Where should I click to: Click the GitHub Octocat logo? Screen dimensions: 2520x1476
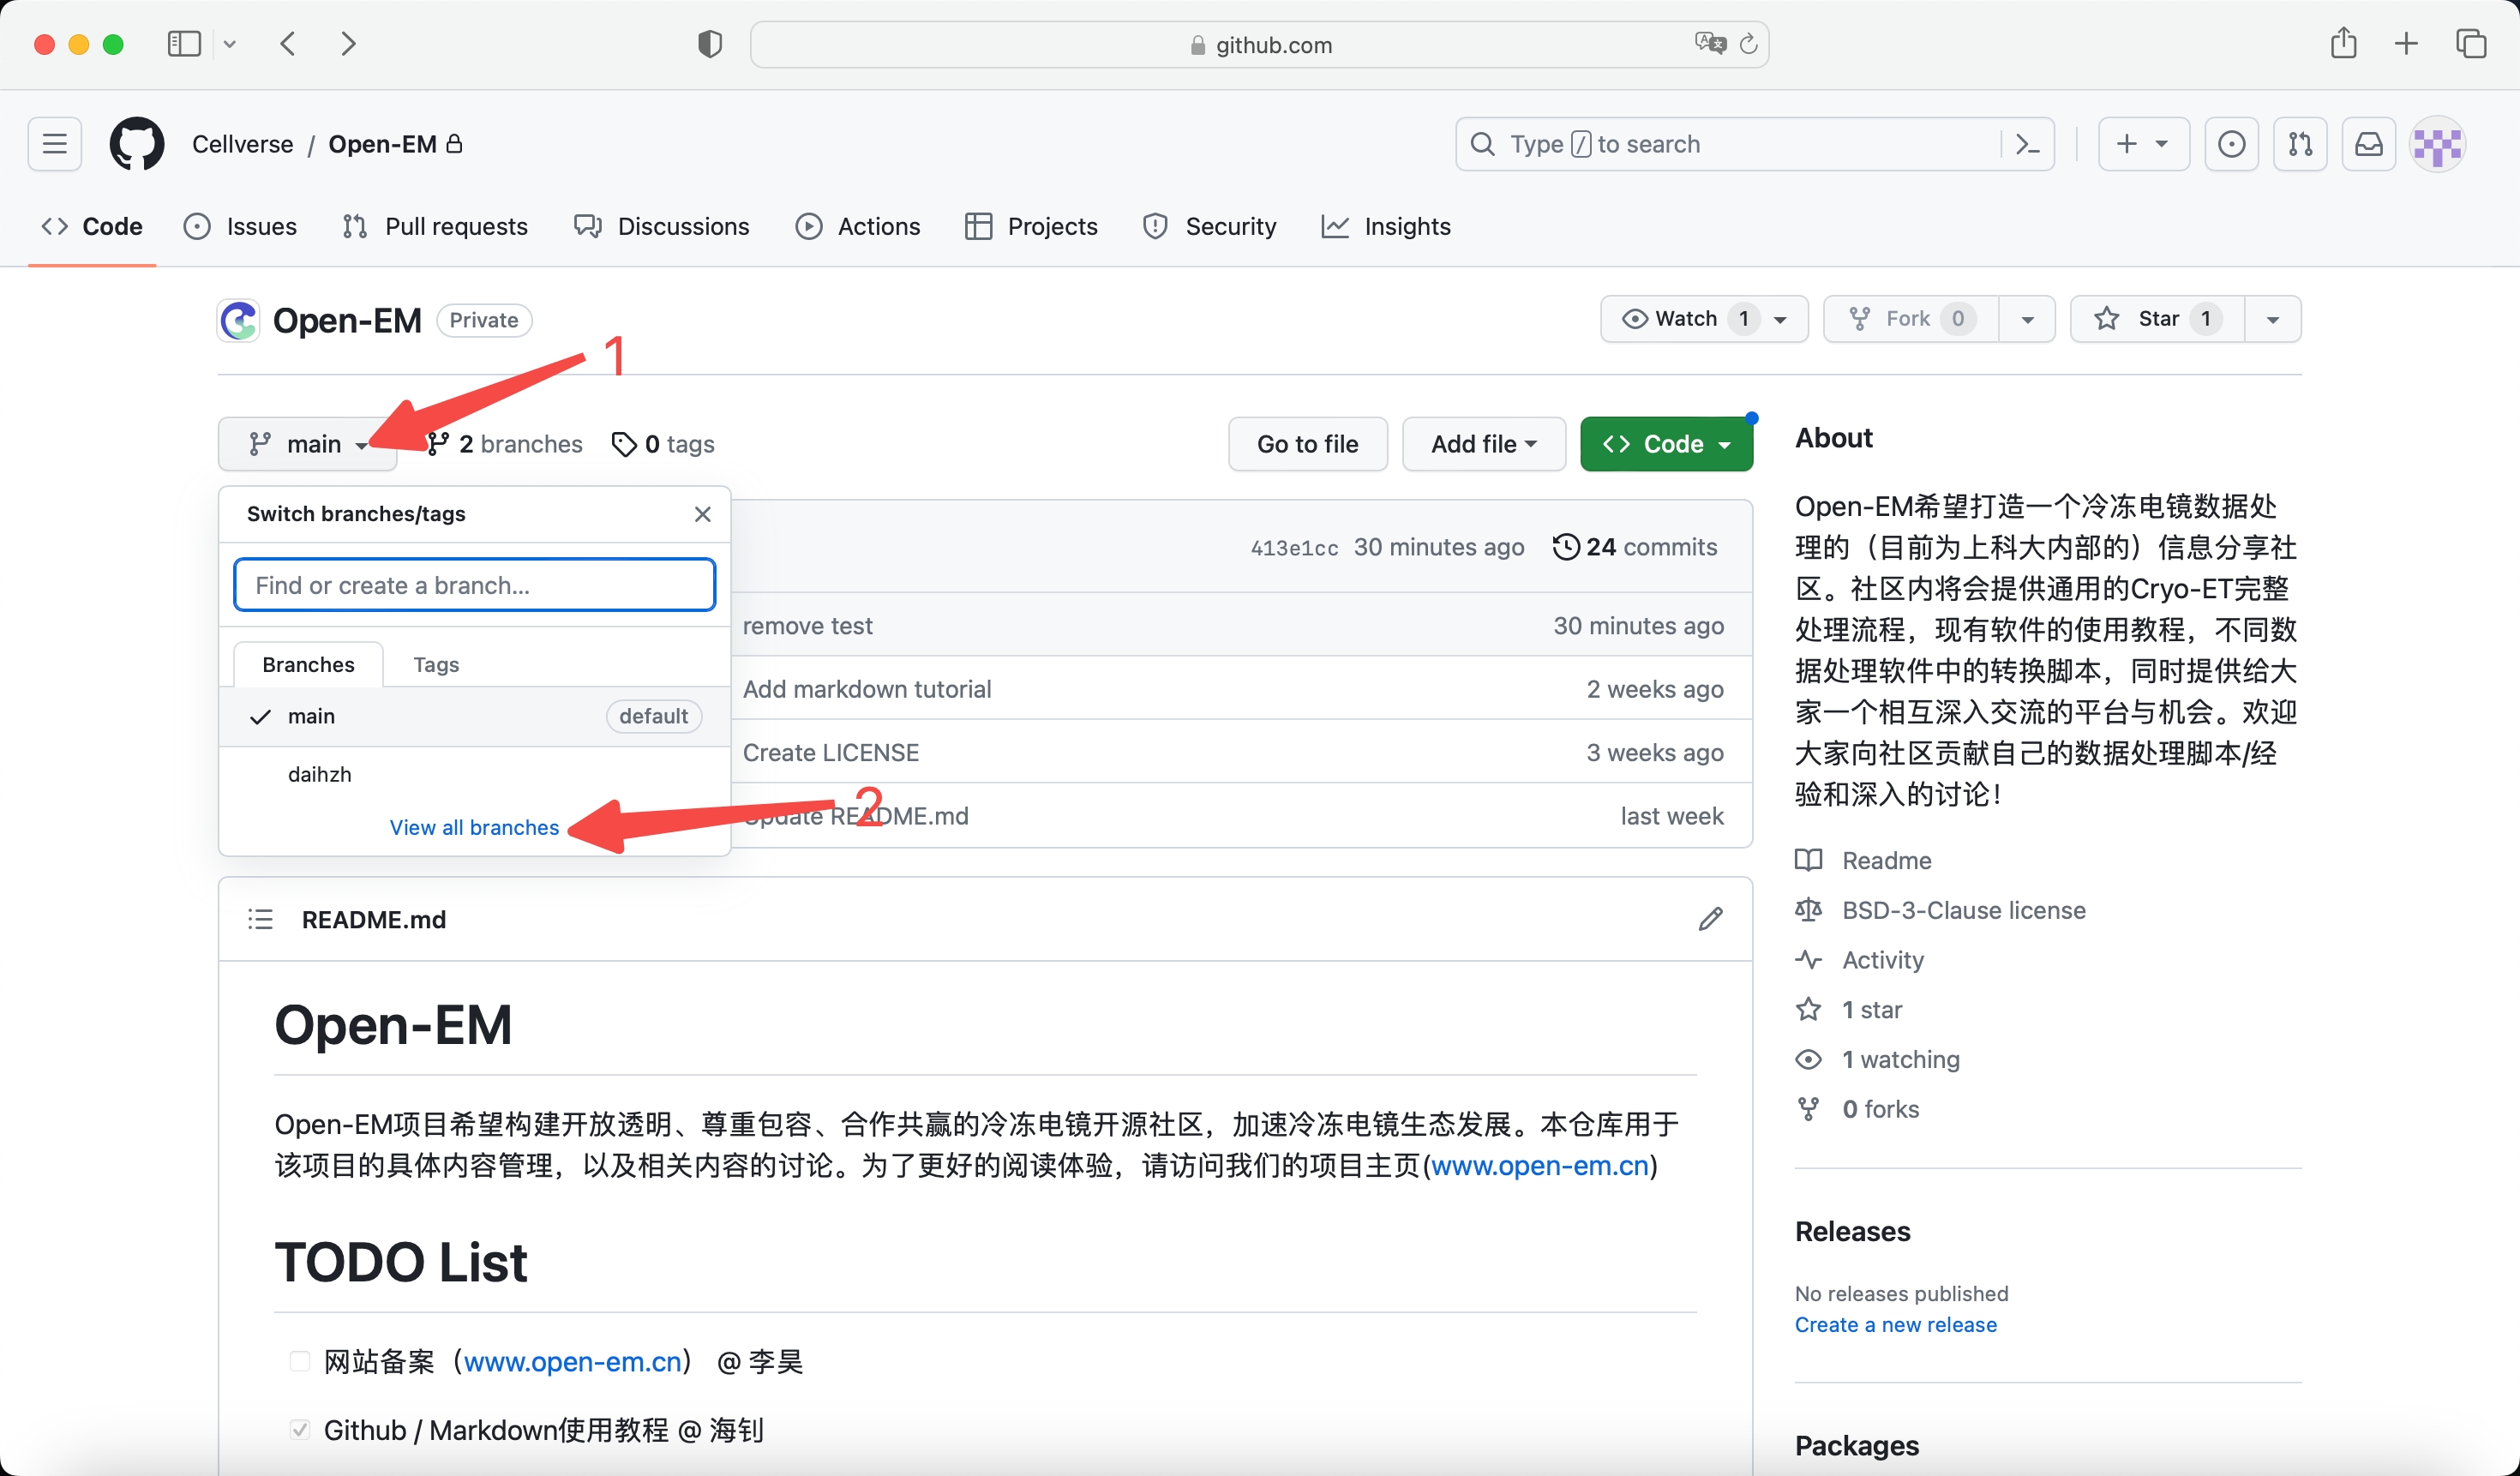pos(137,144)
